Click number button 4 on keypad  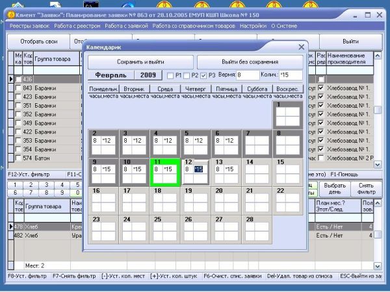(x=62, y=185)
